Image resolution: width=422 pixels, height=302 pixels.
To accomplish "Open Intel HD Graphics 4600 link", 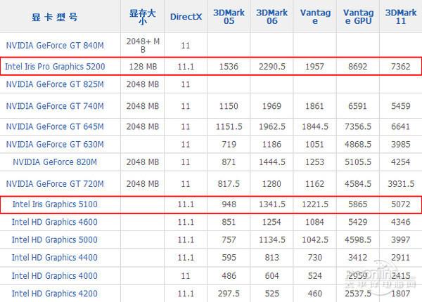I will click(x=55, y=222).
